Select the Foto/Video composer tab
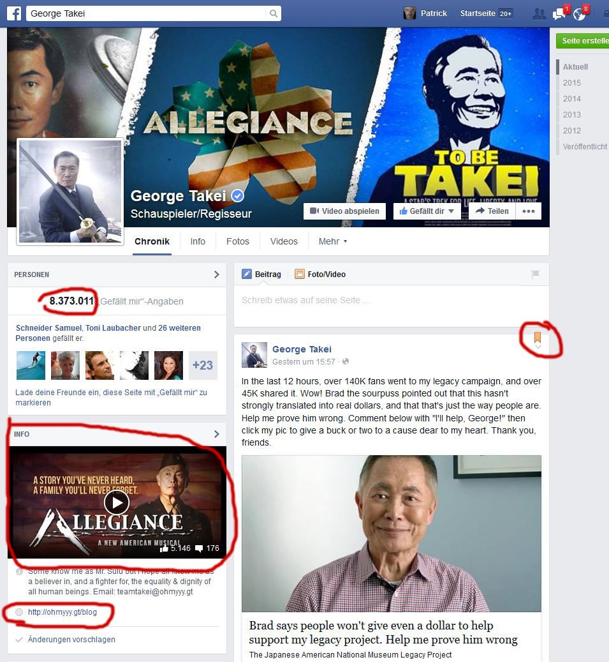This screenshot has width=609, height=662. pyautogui.click(x=320, y=274)
